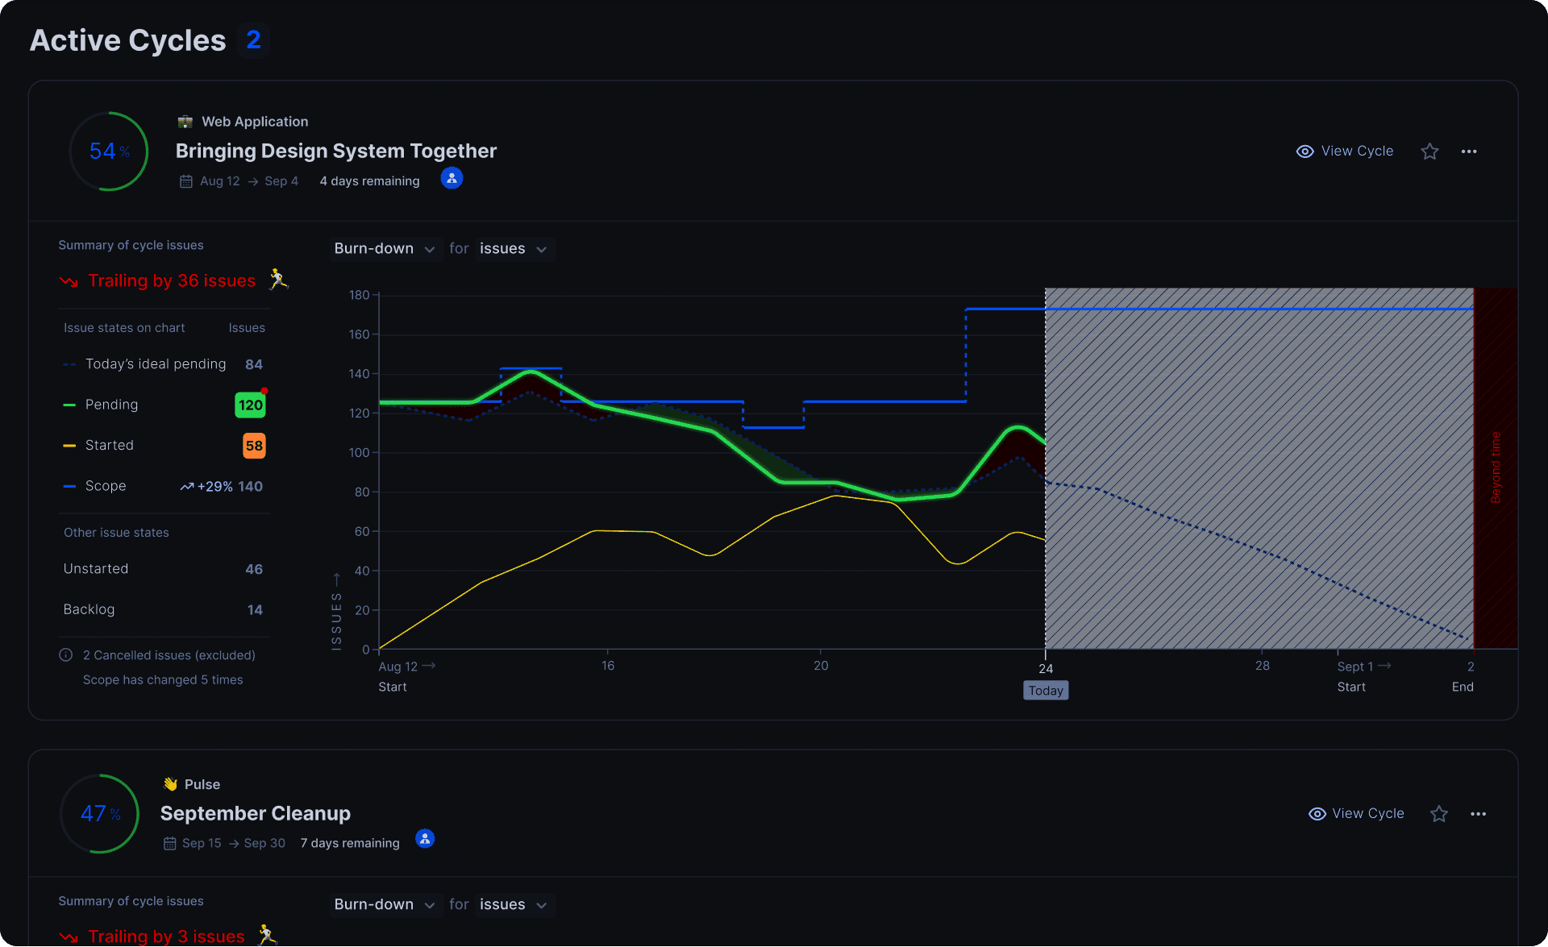Click the Trailing by 3 issues text
The image size is (1548, 947).
166,937
